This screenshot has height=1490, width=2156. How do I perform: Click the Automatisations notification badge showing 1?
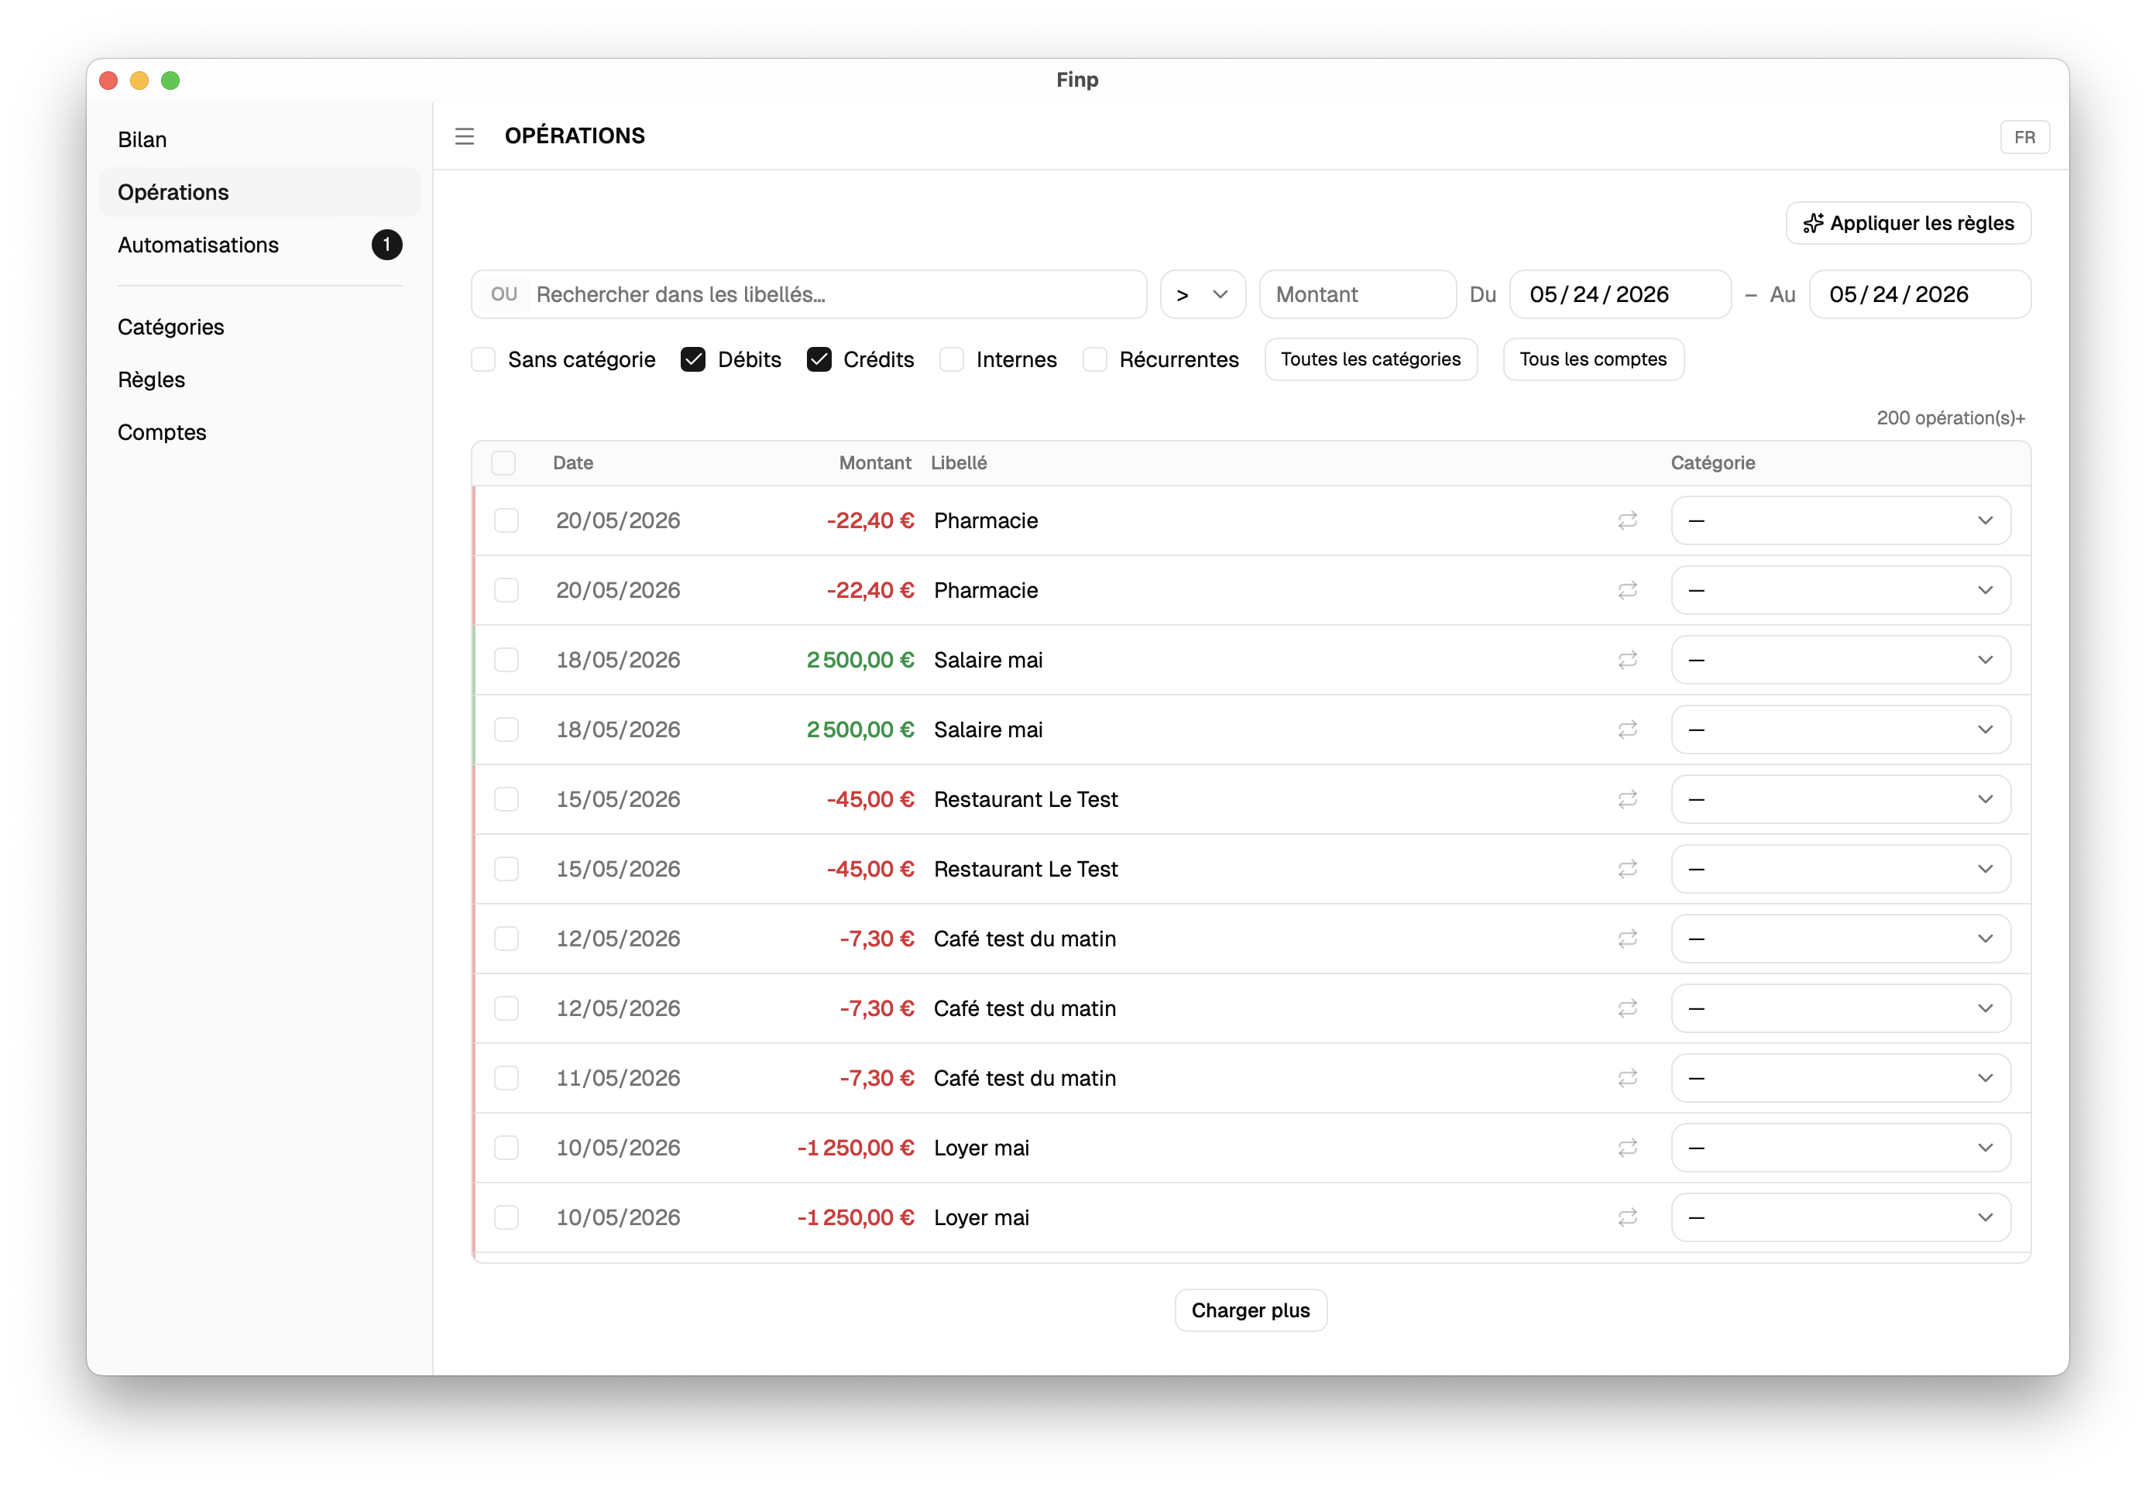click(386, 245)
